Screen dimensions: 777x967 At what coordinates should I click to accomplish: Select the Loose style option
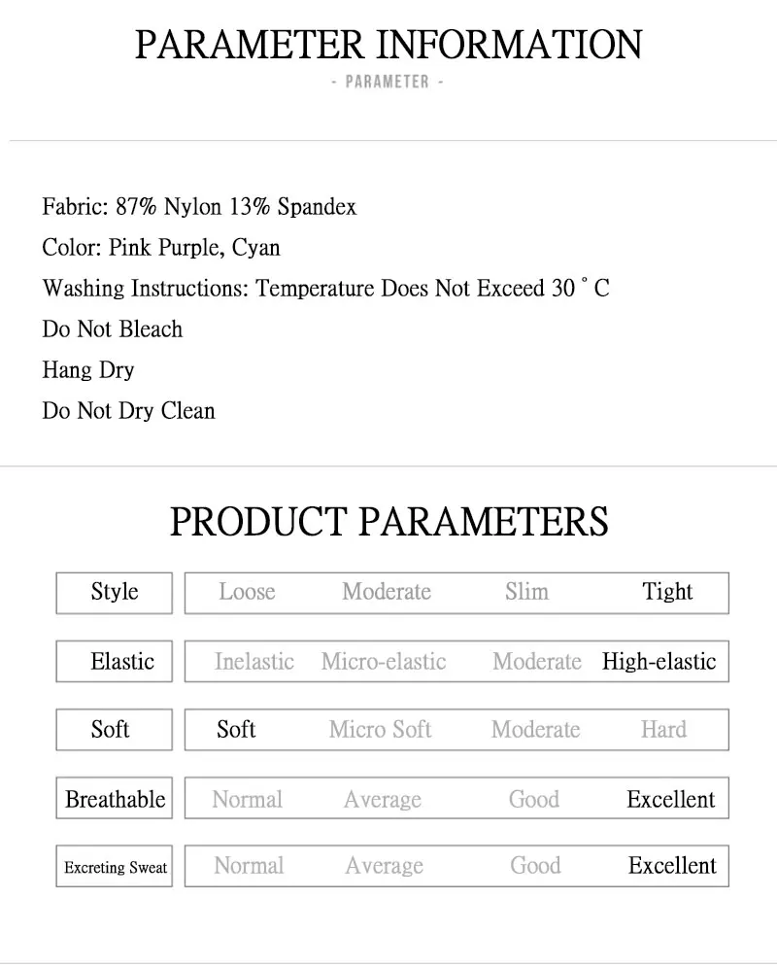[247, 592]
